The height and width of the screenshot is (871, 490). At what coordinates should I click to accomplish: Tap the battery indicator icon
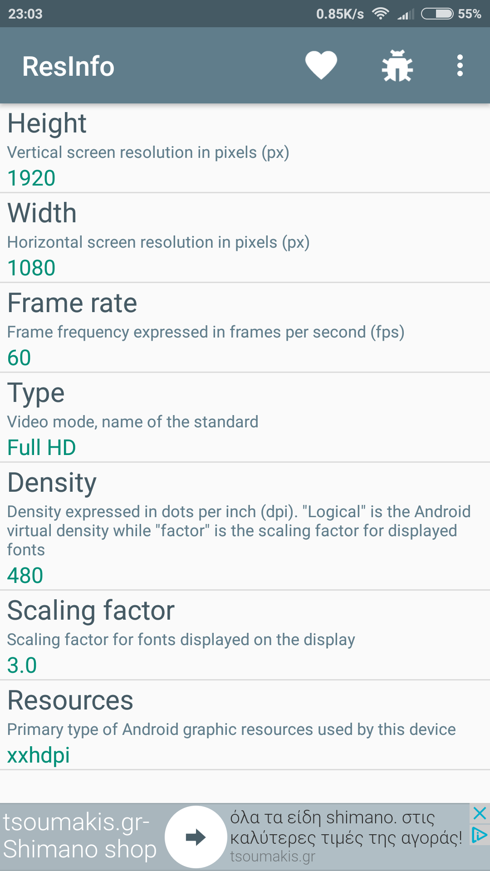coord(437,14)
